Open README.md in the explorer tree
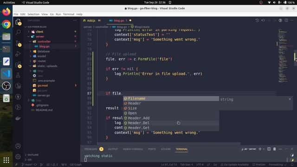Image resolution: width=297 pixels, height=167 pixels. point(44,110)
